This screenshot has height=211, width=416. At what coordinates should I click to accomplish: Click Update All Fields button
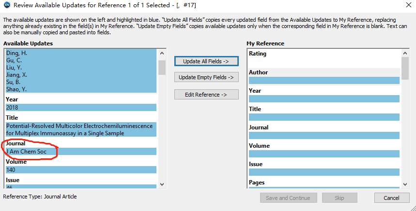point(206,61)
